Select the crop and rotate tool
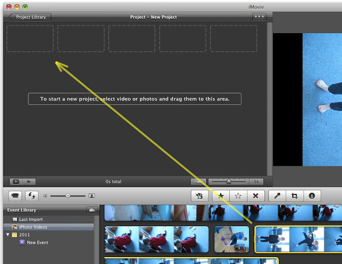The image size is (342, 264). click(294, 196)
